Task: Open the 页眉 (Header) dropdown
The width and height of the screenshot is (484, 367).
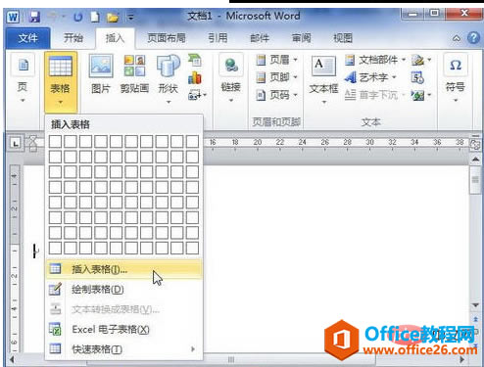Action: (x=276, y=60)
